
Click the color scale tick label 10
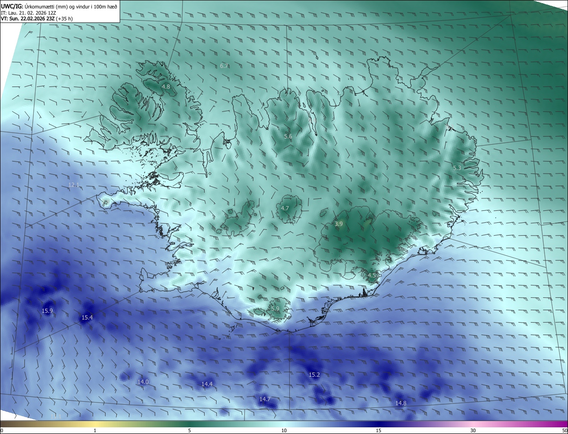pyautogui.click(x=284, y=430)
